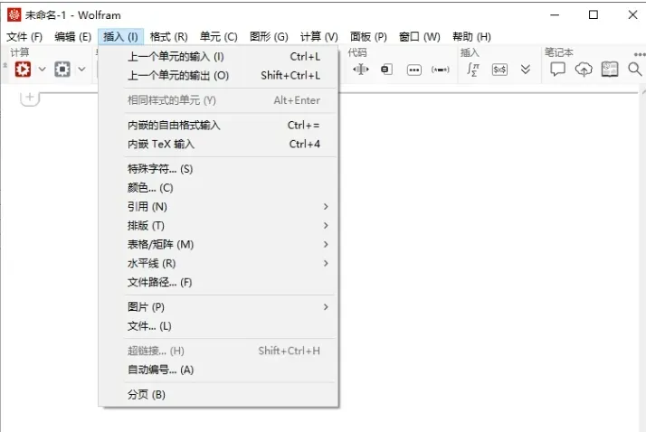
Task: Click the first icon in 代码 group
Action: pos(360,69)
